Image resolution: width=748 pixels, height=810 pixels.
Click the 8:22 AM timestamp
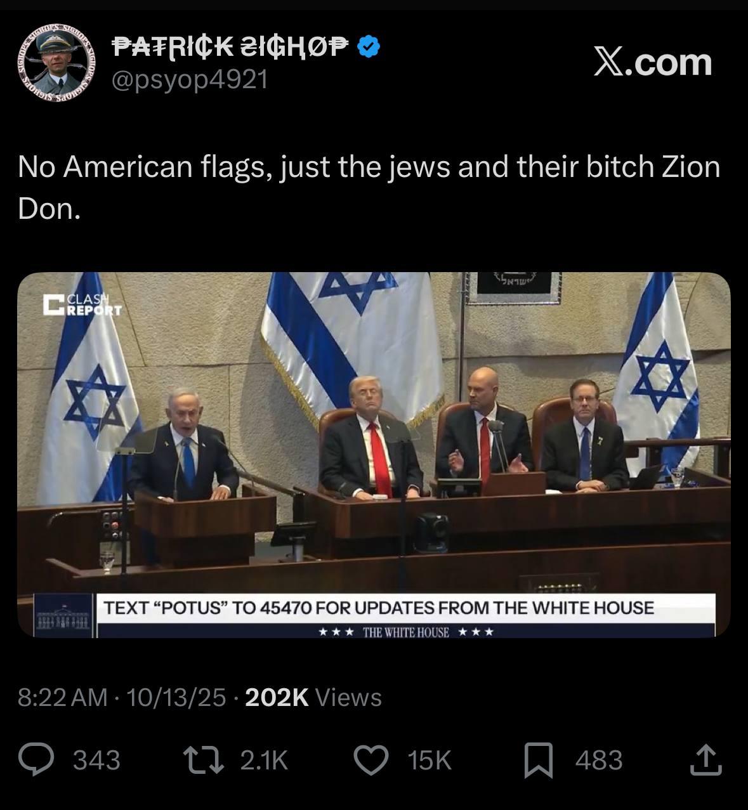(62, 697)
